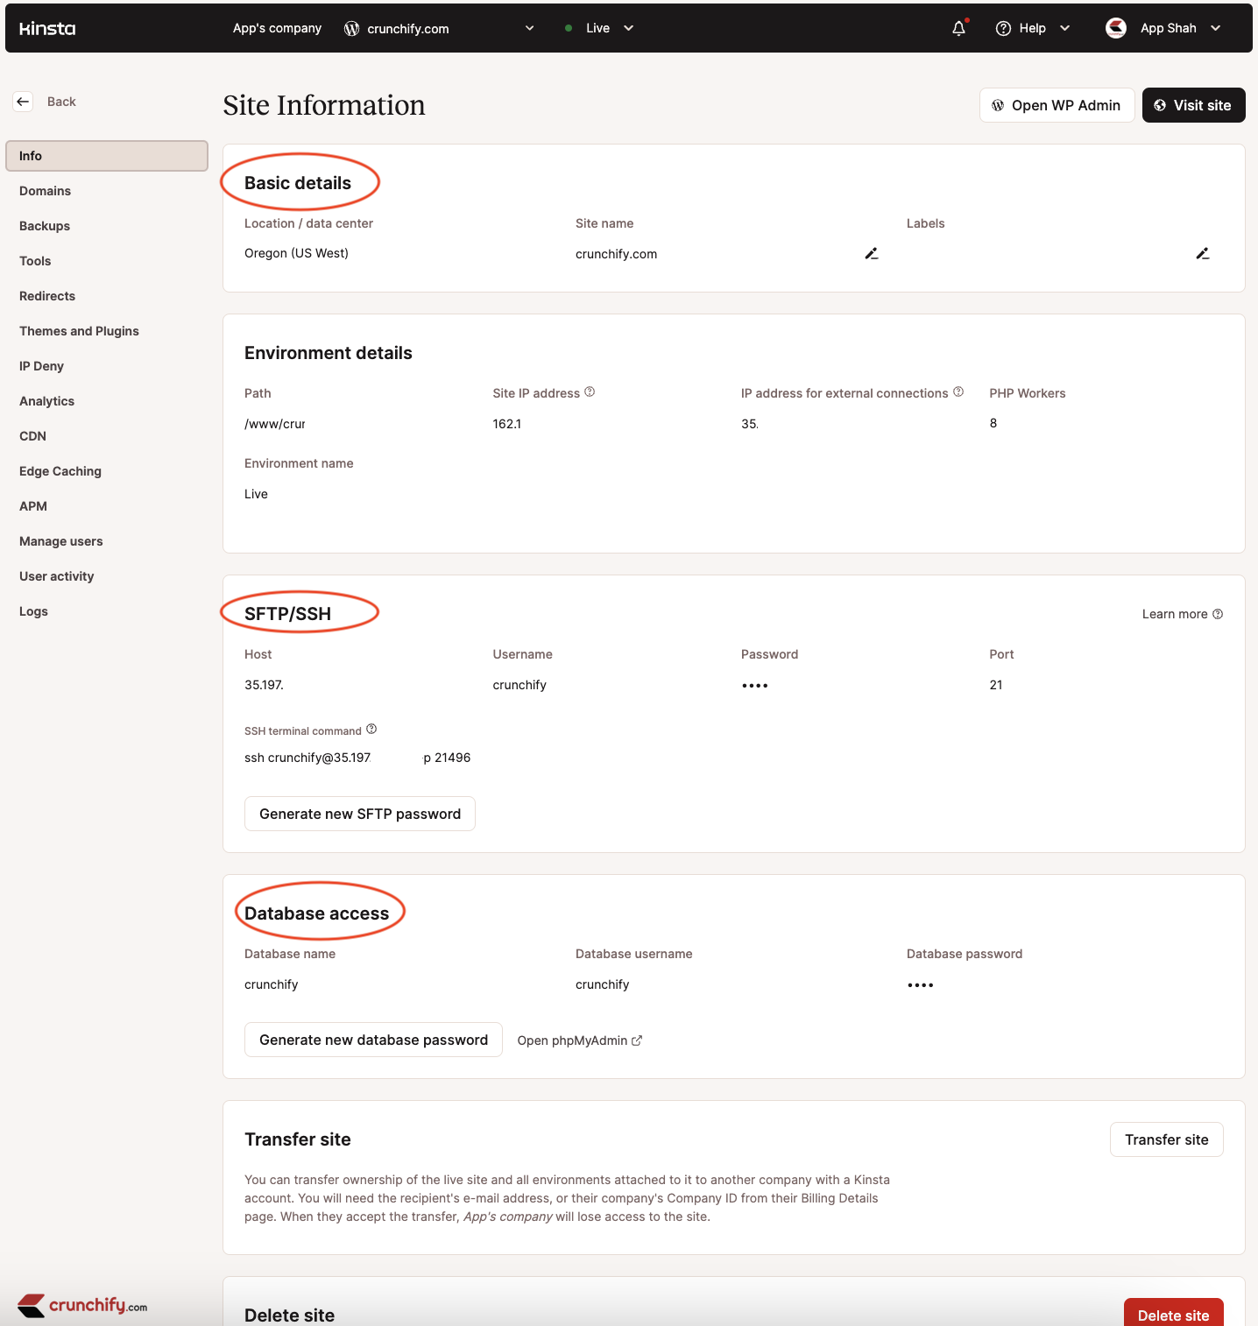Click the SFTP username value 'crunchify'

coord(519,685)
